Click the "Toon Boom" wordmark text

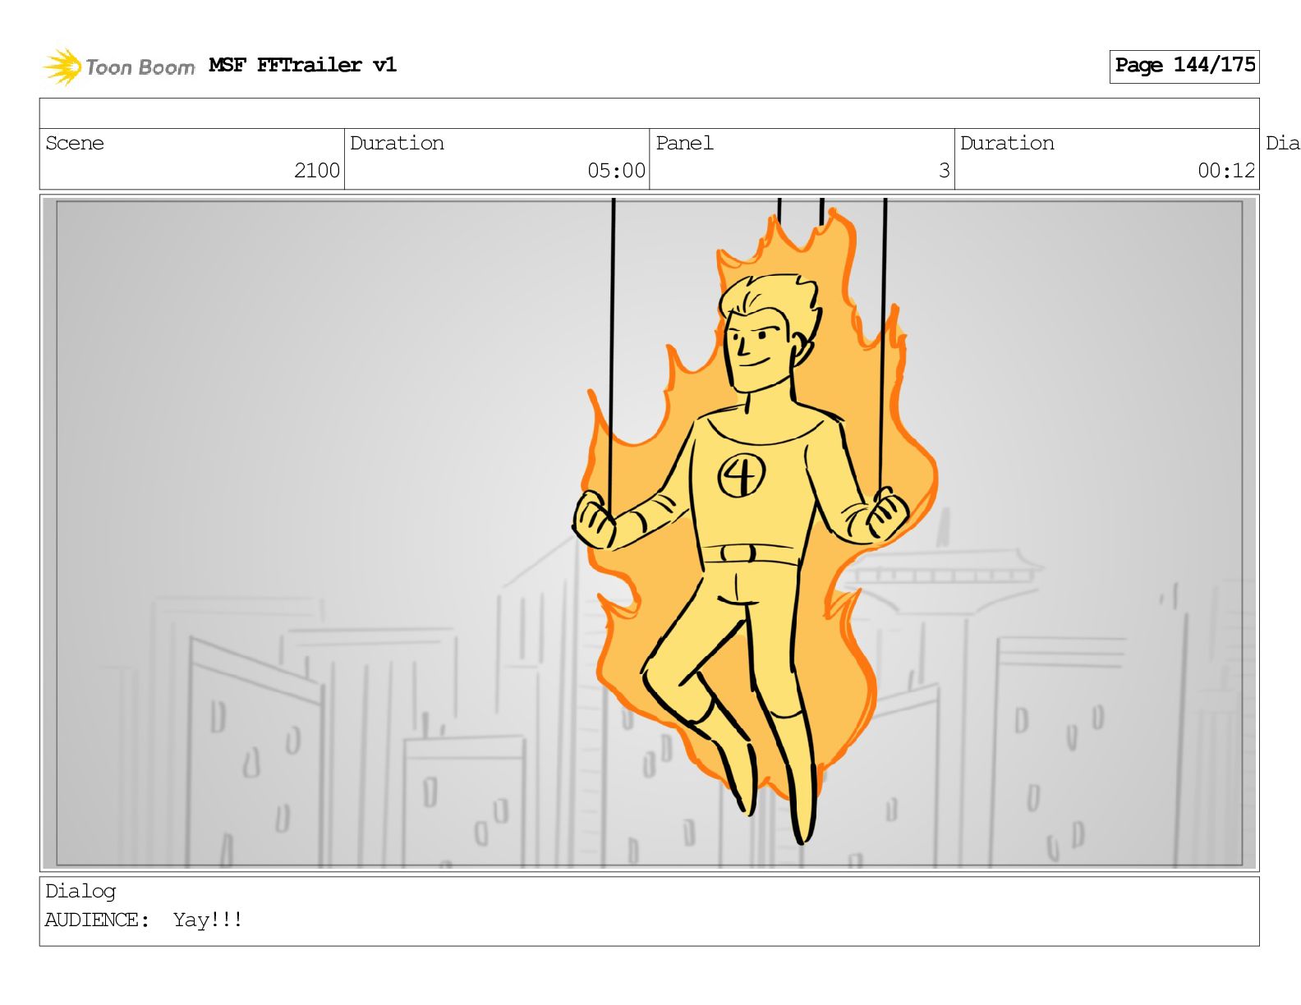coord(140,67)
